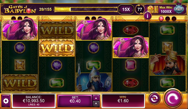
Task: Click the Platinum badge icon
Action: [179, 9]
